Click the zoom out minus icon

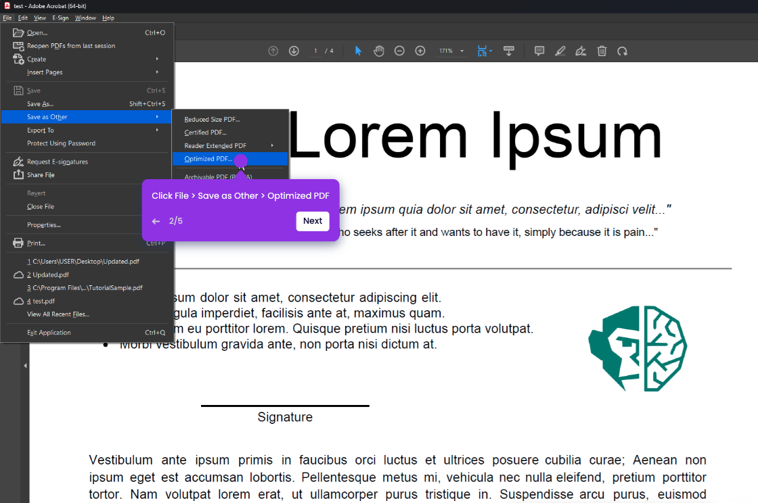tap(399, 51)
